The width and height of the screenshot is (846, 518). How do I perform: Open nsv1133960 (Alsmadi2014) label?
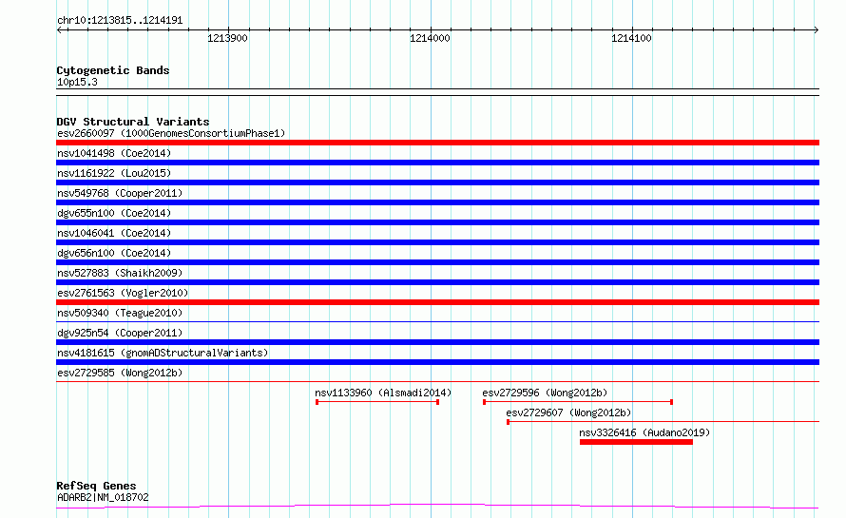(383, 393)
